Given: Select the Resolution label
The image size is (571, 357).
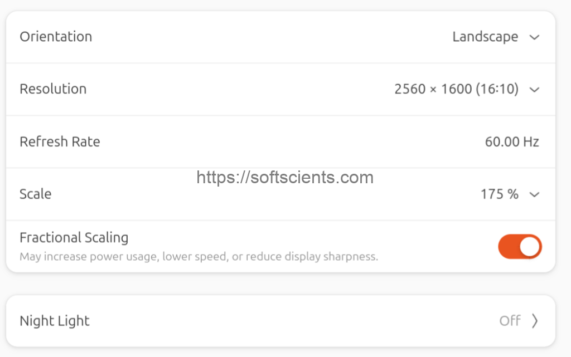Looking at the screenshot, I should click(x=53, y=89).
